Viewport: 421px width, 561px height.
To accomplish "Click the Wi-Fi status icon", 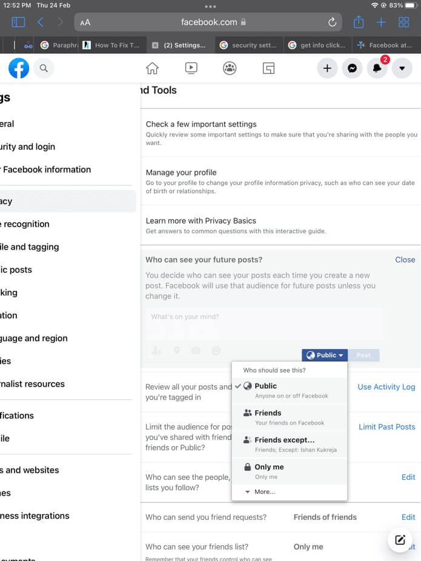I will pos(374,5).
